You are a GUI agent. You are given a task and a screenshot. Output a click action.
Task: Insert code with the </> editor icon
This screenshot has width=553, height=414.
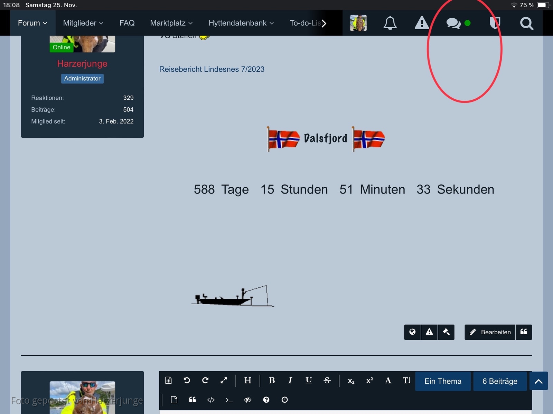tap(211, 400)
